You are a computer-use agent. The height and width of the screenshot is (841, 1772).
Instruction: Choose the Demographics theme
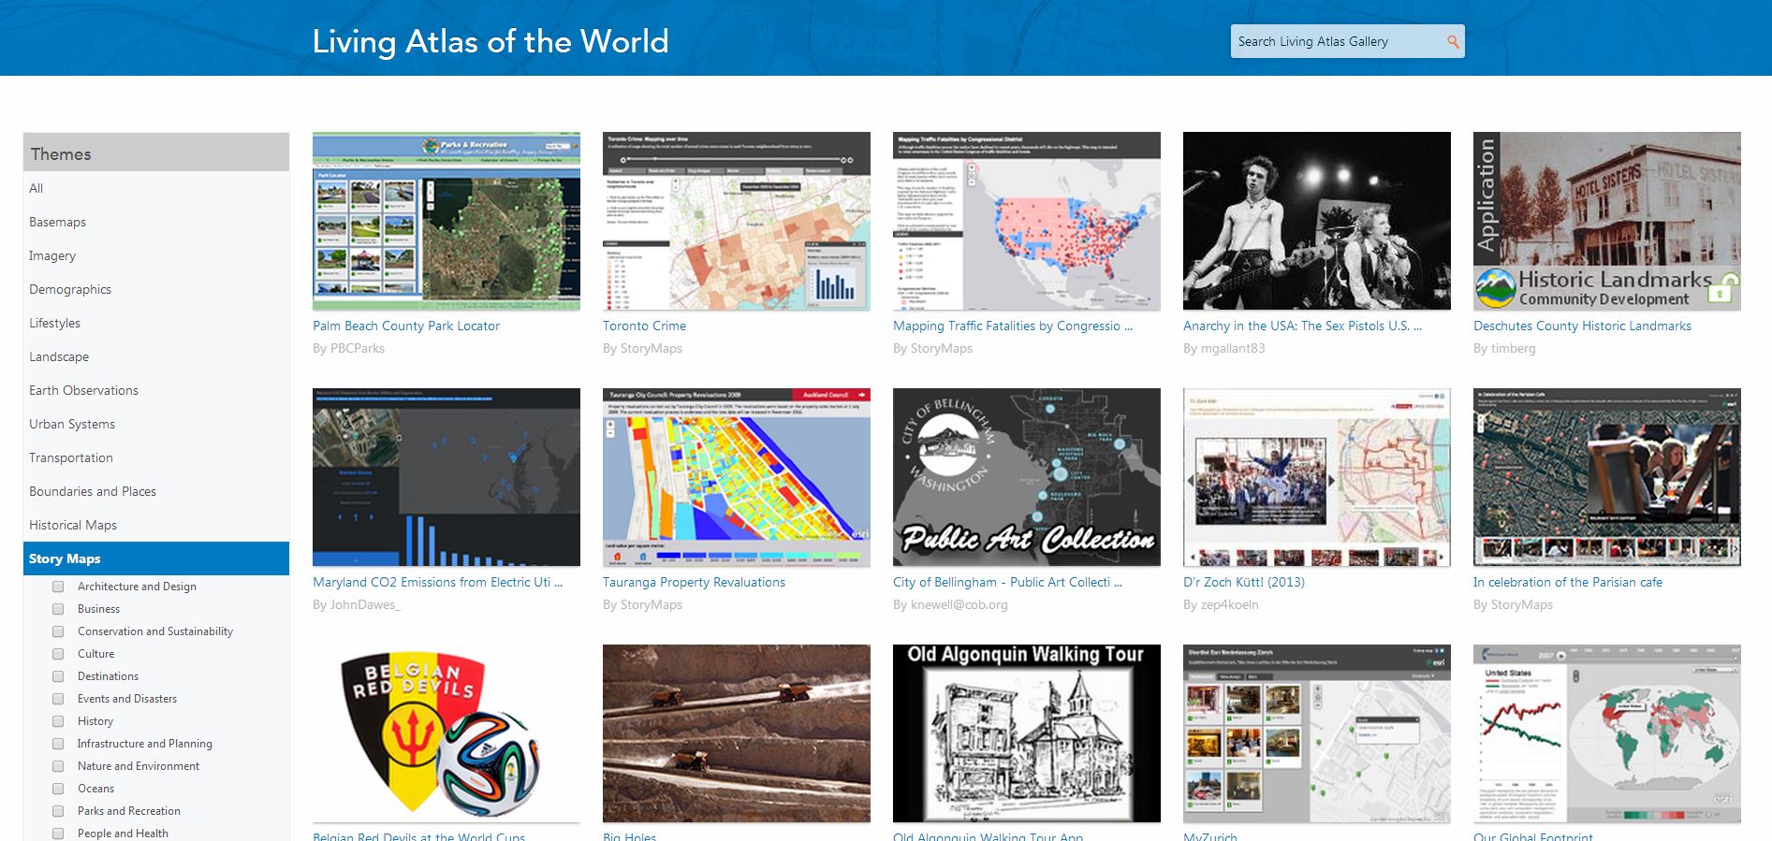156,289
